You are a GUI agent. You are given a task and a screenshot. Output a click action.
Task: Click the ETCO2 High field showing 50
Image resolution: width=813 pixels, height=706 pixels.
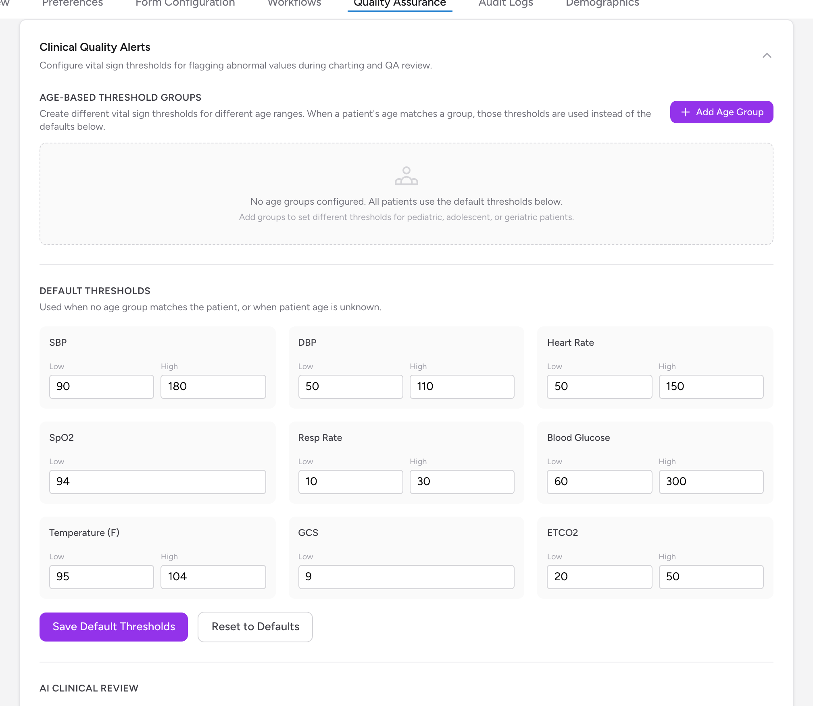tap(711, 577)
